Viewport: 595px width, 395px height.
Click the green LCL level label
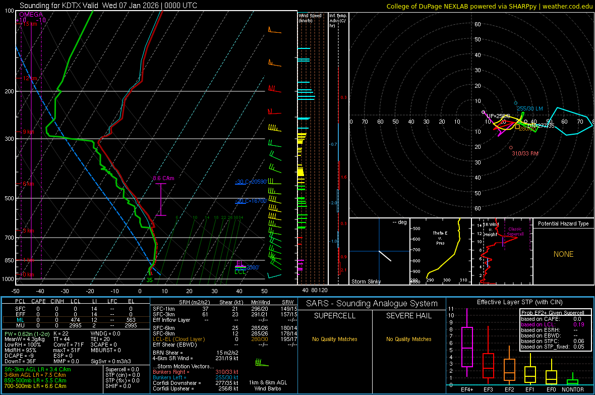[x=240, y=271]
